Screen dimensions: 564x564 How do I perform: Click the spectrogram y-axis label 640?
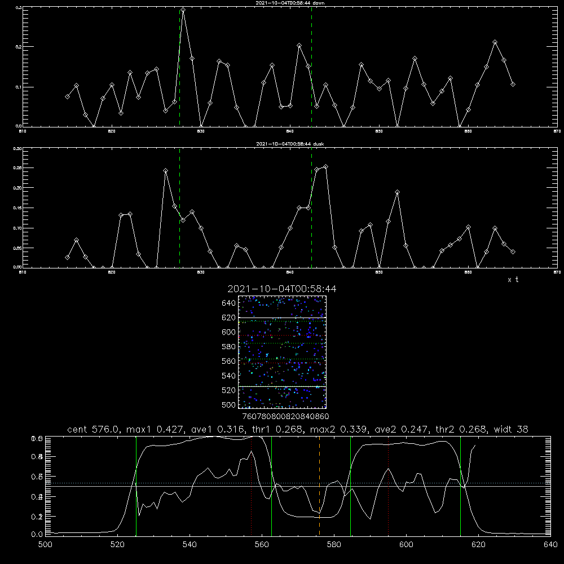tap(229, 303)
